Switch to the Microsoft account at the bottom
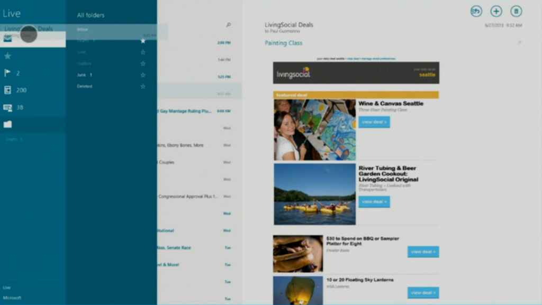 12,298
